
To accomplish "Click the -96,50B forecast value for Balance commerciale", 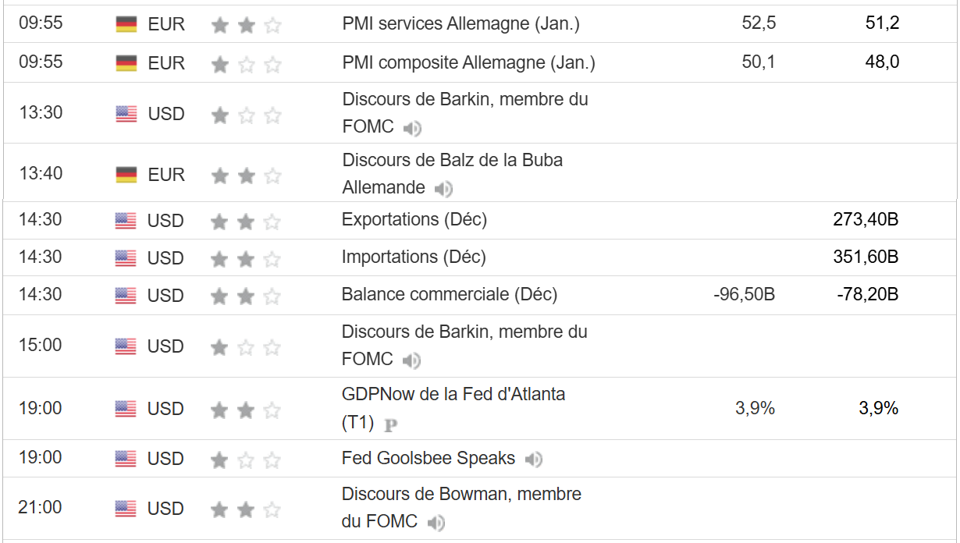I will [x=744, y=295].
